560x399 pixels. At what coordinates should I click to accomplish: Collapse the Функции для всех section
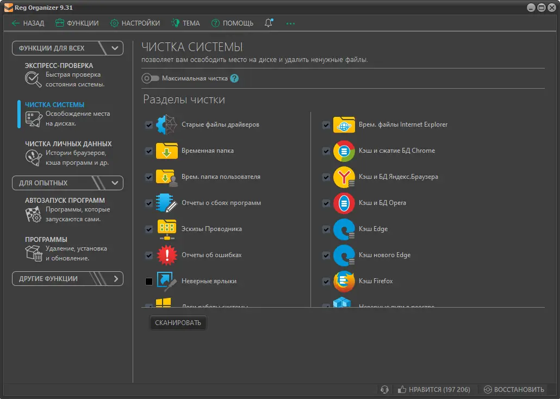pyautogui.click(x=67, y=48)
